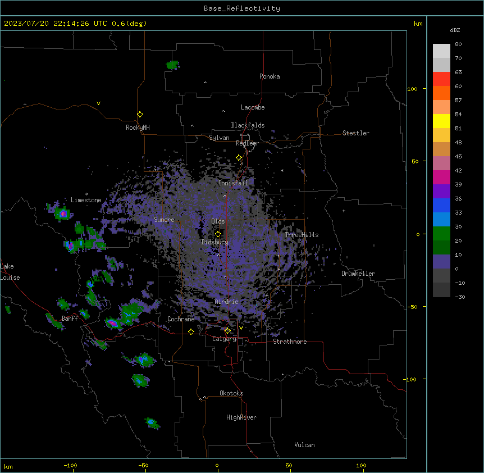Click the small green echo west of Ponoka
The image size is (484, 473).
(x=172, y=65)
